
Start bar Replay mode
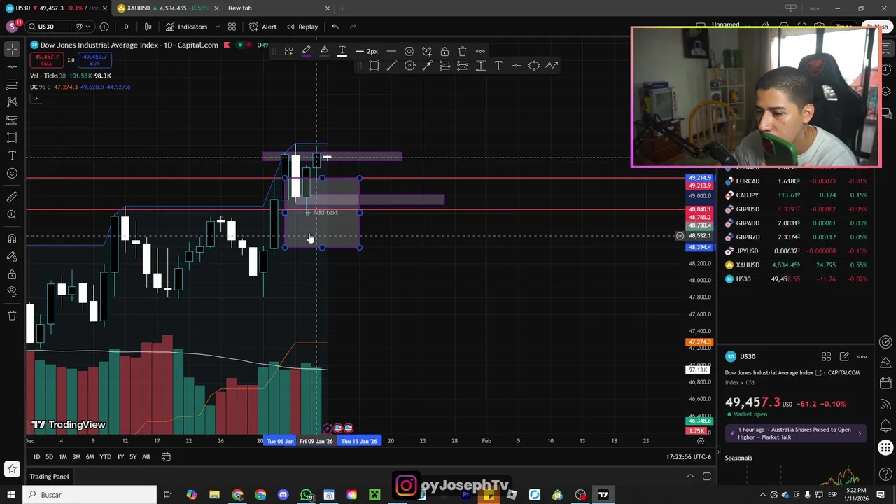[302, 27]
